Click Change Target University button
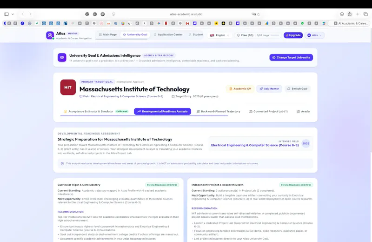The height and width of the screenshot is (242, 372). (x=291, y=57)
